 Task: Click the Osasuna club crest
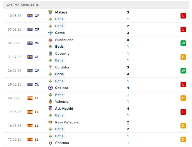[x=50, y=143]
